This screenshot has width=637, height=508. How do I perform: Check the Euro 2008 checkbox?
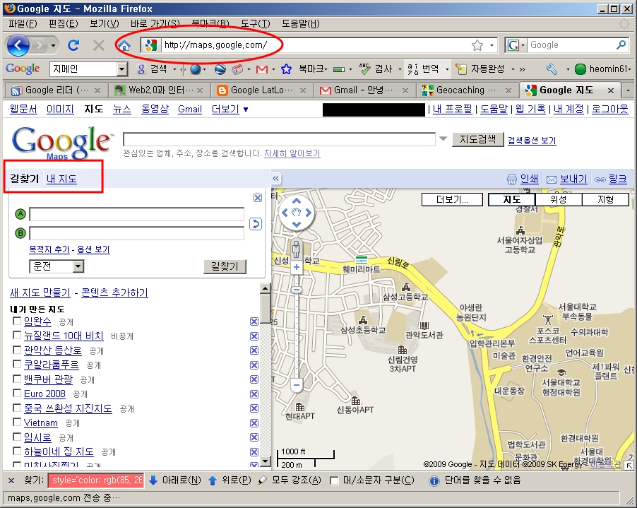pos(17,393)
